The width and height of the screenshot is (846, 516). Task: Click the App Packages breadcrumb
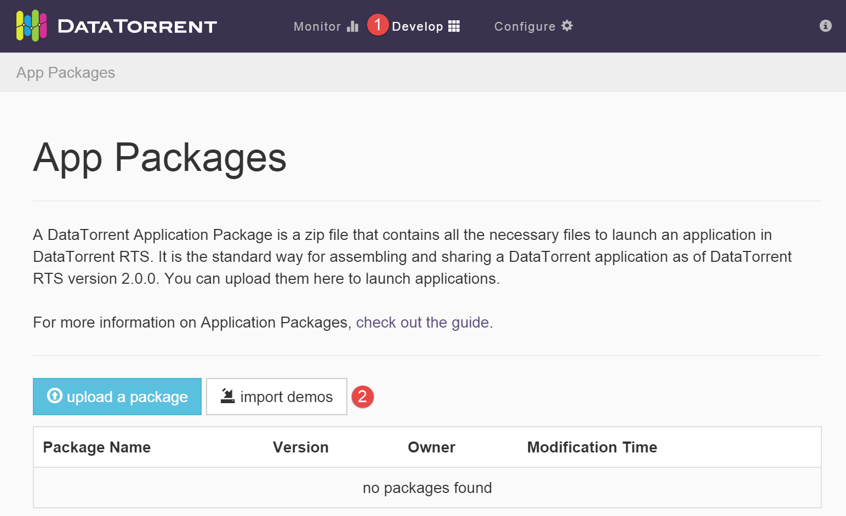[66, 73]
